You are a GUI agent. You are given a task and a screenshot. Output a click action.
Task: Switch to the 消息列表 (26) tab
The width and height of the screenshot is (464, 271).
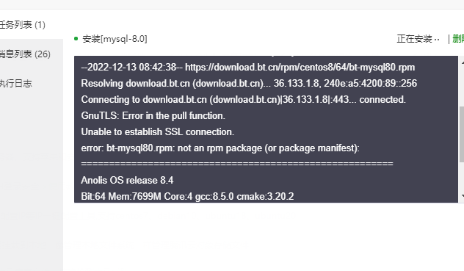click(x=25, y=54)
